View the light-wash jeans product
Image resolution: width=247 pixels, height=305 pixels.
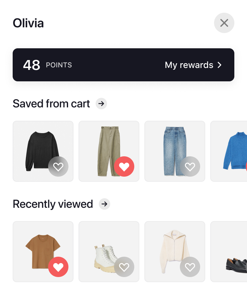pos(175,151)
